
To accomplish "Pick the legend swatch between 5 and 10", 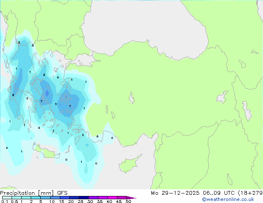I will pyautogui.click(x=45, y=198).
